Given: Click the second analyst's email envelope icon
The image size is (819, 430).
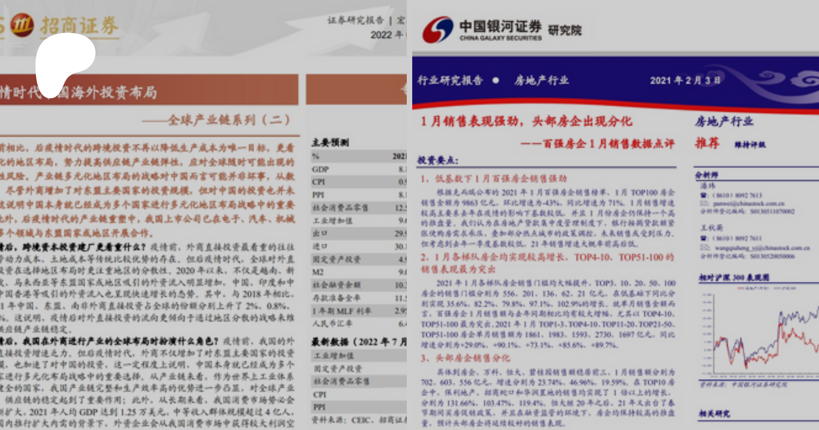Looking at the screenshot, I should [704, 248].
